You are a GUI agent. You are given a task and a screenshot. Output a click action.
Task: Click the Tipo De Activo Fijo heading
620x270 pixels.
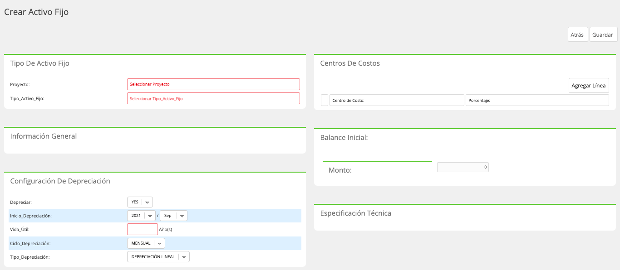(x=40, y=63)
